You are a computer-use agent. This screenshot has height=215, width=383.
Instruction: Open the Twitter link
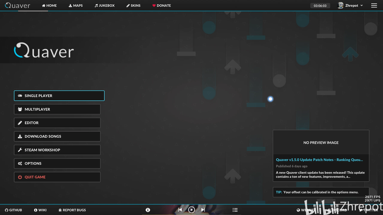(x=369, y=210)
